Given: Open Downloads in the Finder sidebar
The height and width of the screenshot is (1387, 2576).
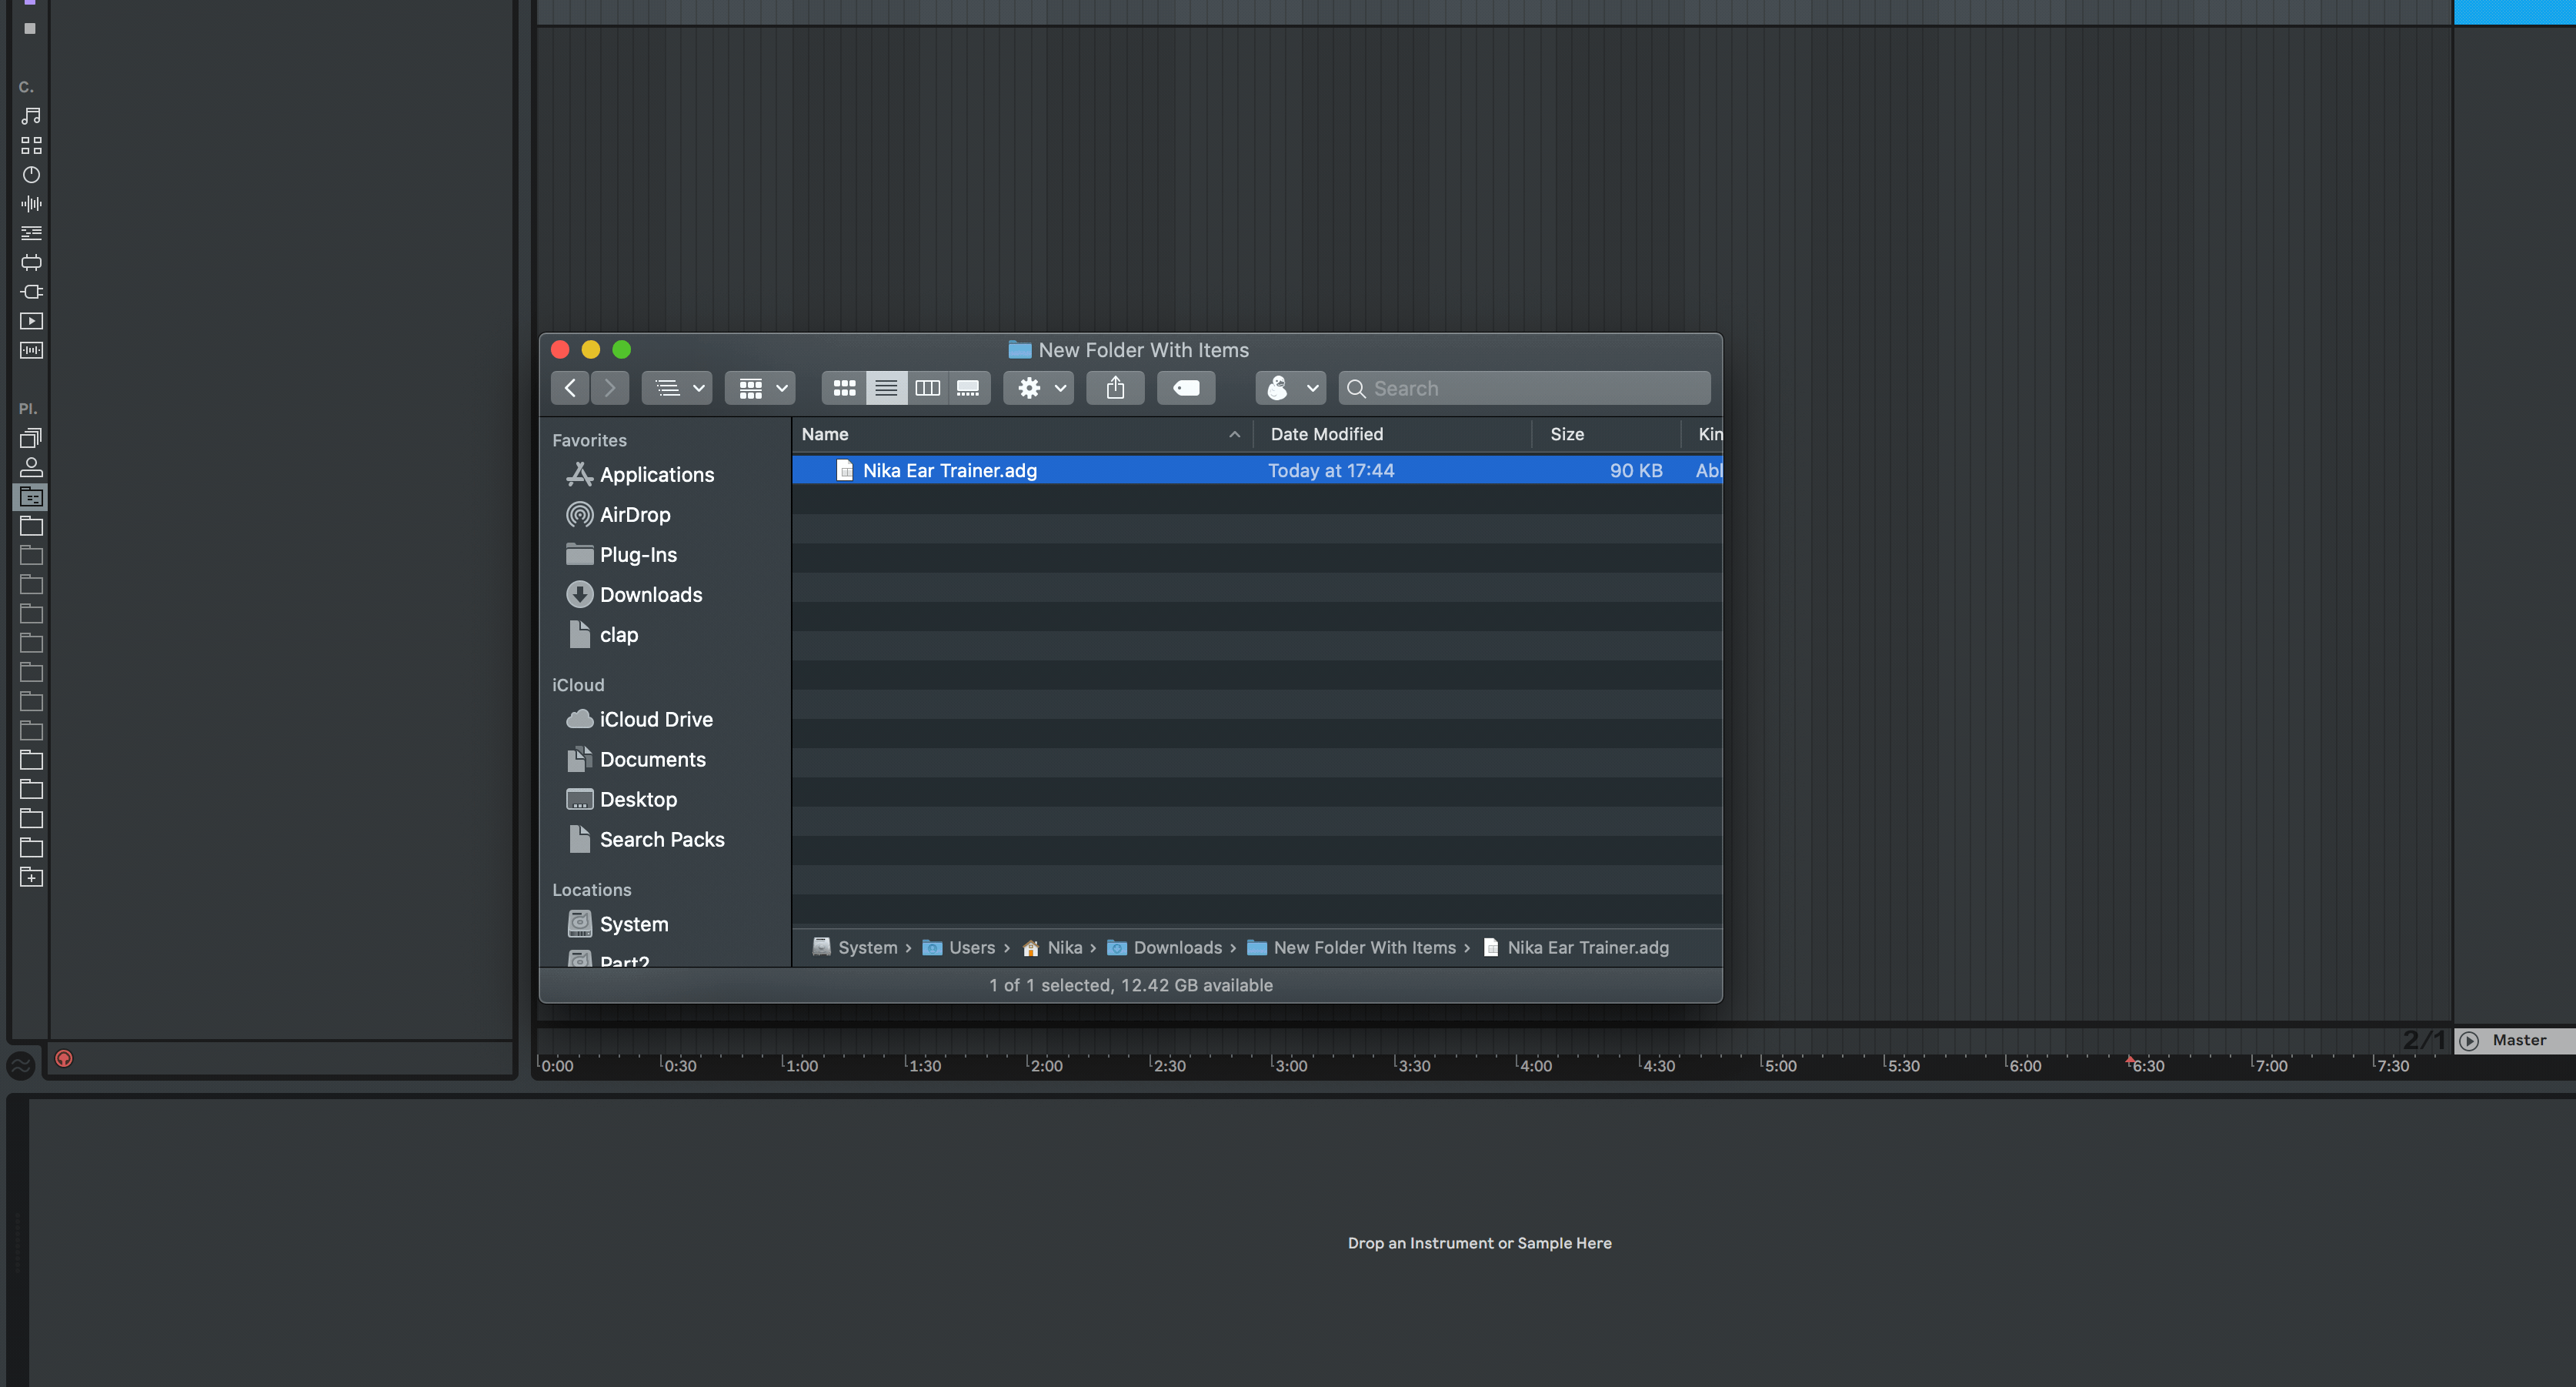Looking at the screenshot, I should (650, 594).
